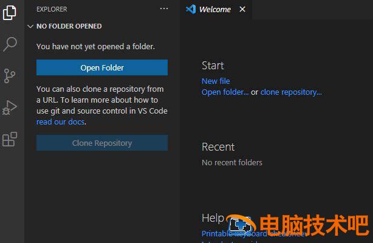Open the Search view in activity bar
This screenshot has height=243, width=373.
pos(10,44)
